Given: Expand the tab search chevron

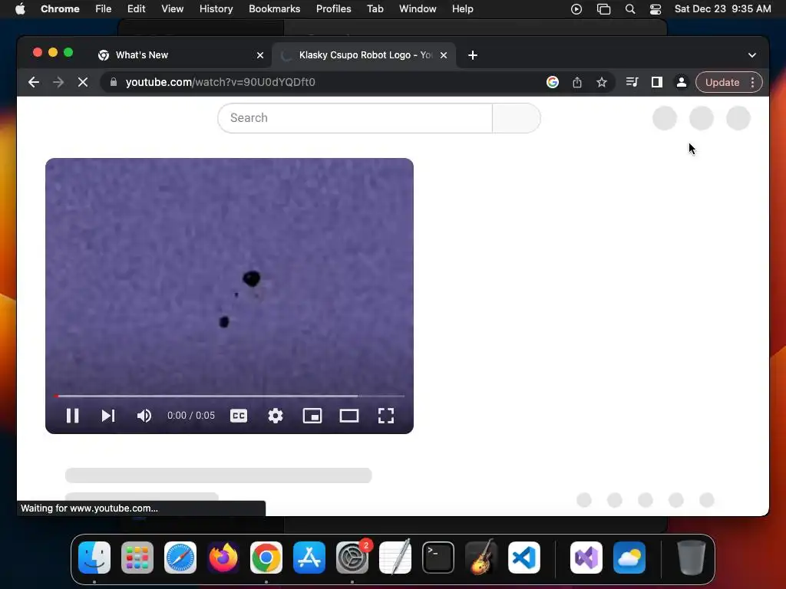Looking at the screenshot, I should click(x=752, y=55).
